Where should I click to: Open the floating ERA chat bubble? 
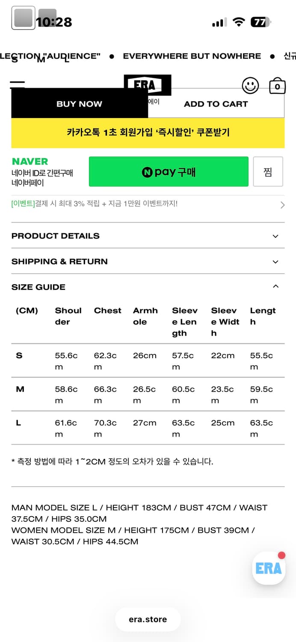[269, 568]
